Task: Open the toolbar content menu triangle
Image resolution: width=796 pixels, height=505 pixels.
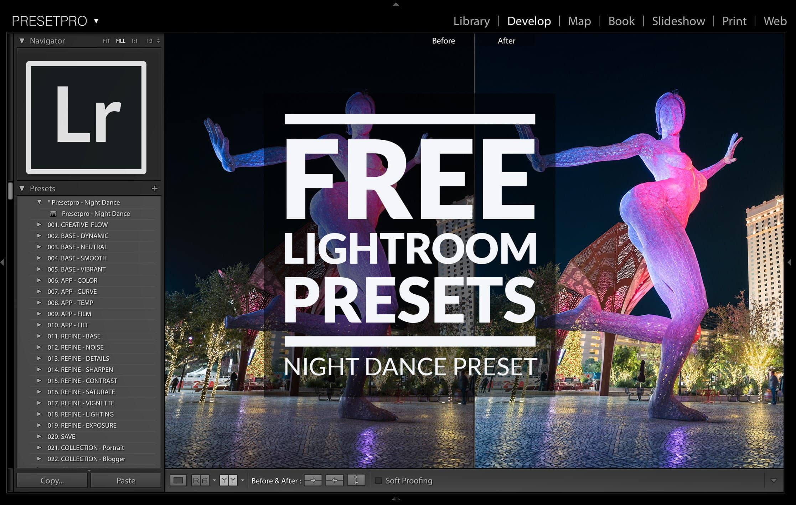Action: coord(774,480)
